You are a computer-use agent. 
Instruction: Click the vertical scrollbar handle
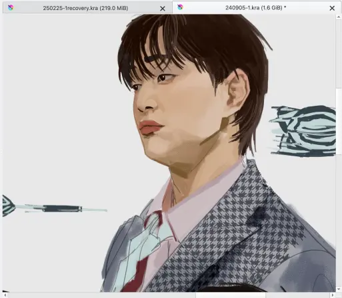click(339, 122)
